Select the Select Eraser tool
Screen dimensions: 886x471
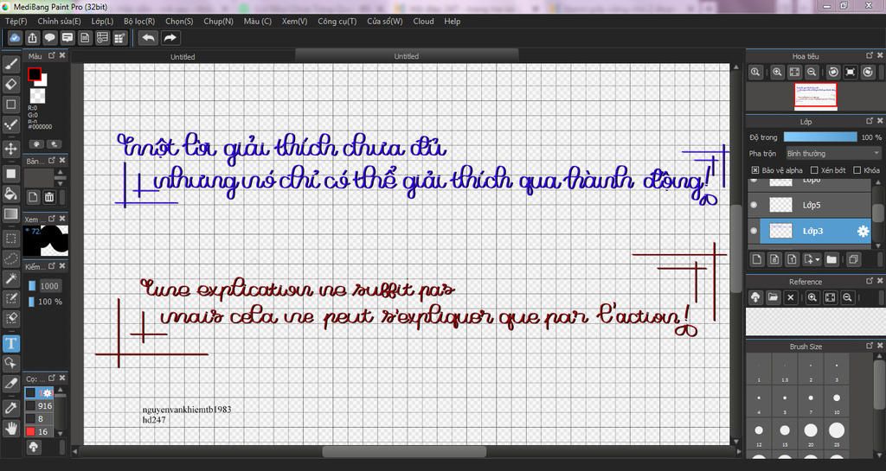point(10,319)
